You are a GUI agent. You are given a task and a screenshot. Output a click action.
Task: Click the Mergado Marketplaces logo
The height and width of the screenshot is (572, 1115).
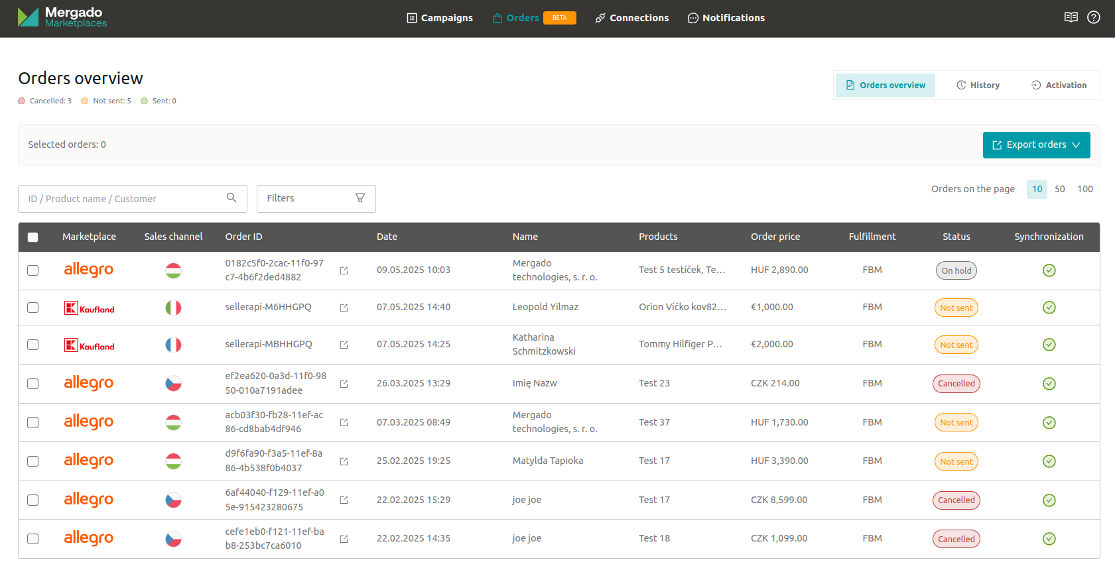point(62,17)
